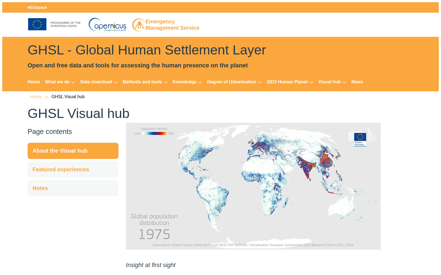The height and width of the screenshot is (275, 441).
Task: Click the #EUSpace hashtag link
Action: click(37, 7)
